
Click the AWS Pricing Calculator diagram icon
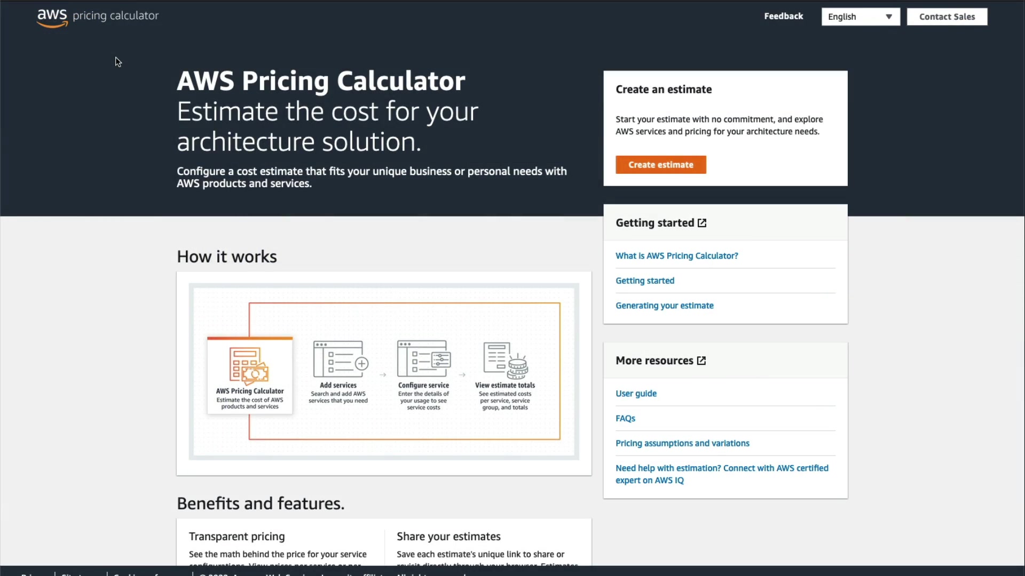pyautogui.click(x=249, y=366)
